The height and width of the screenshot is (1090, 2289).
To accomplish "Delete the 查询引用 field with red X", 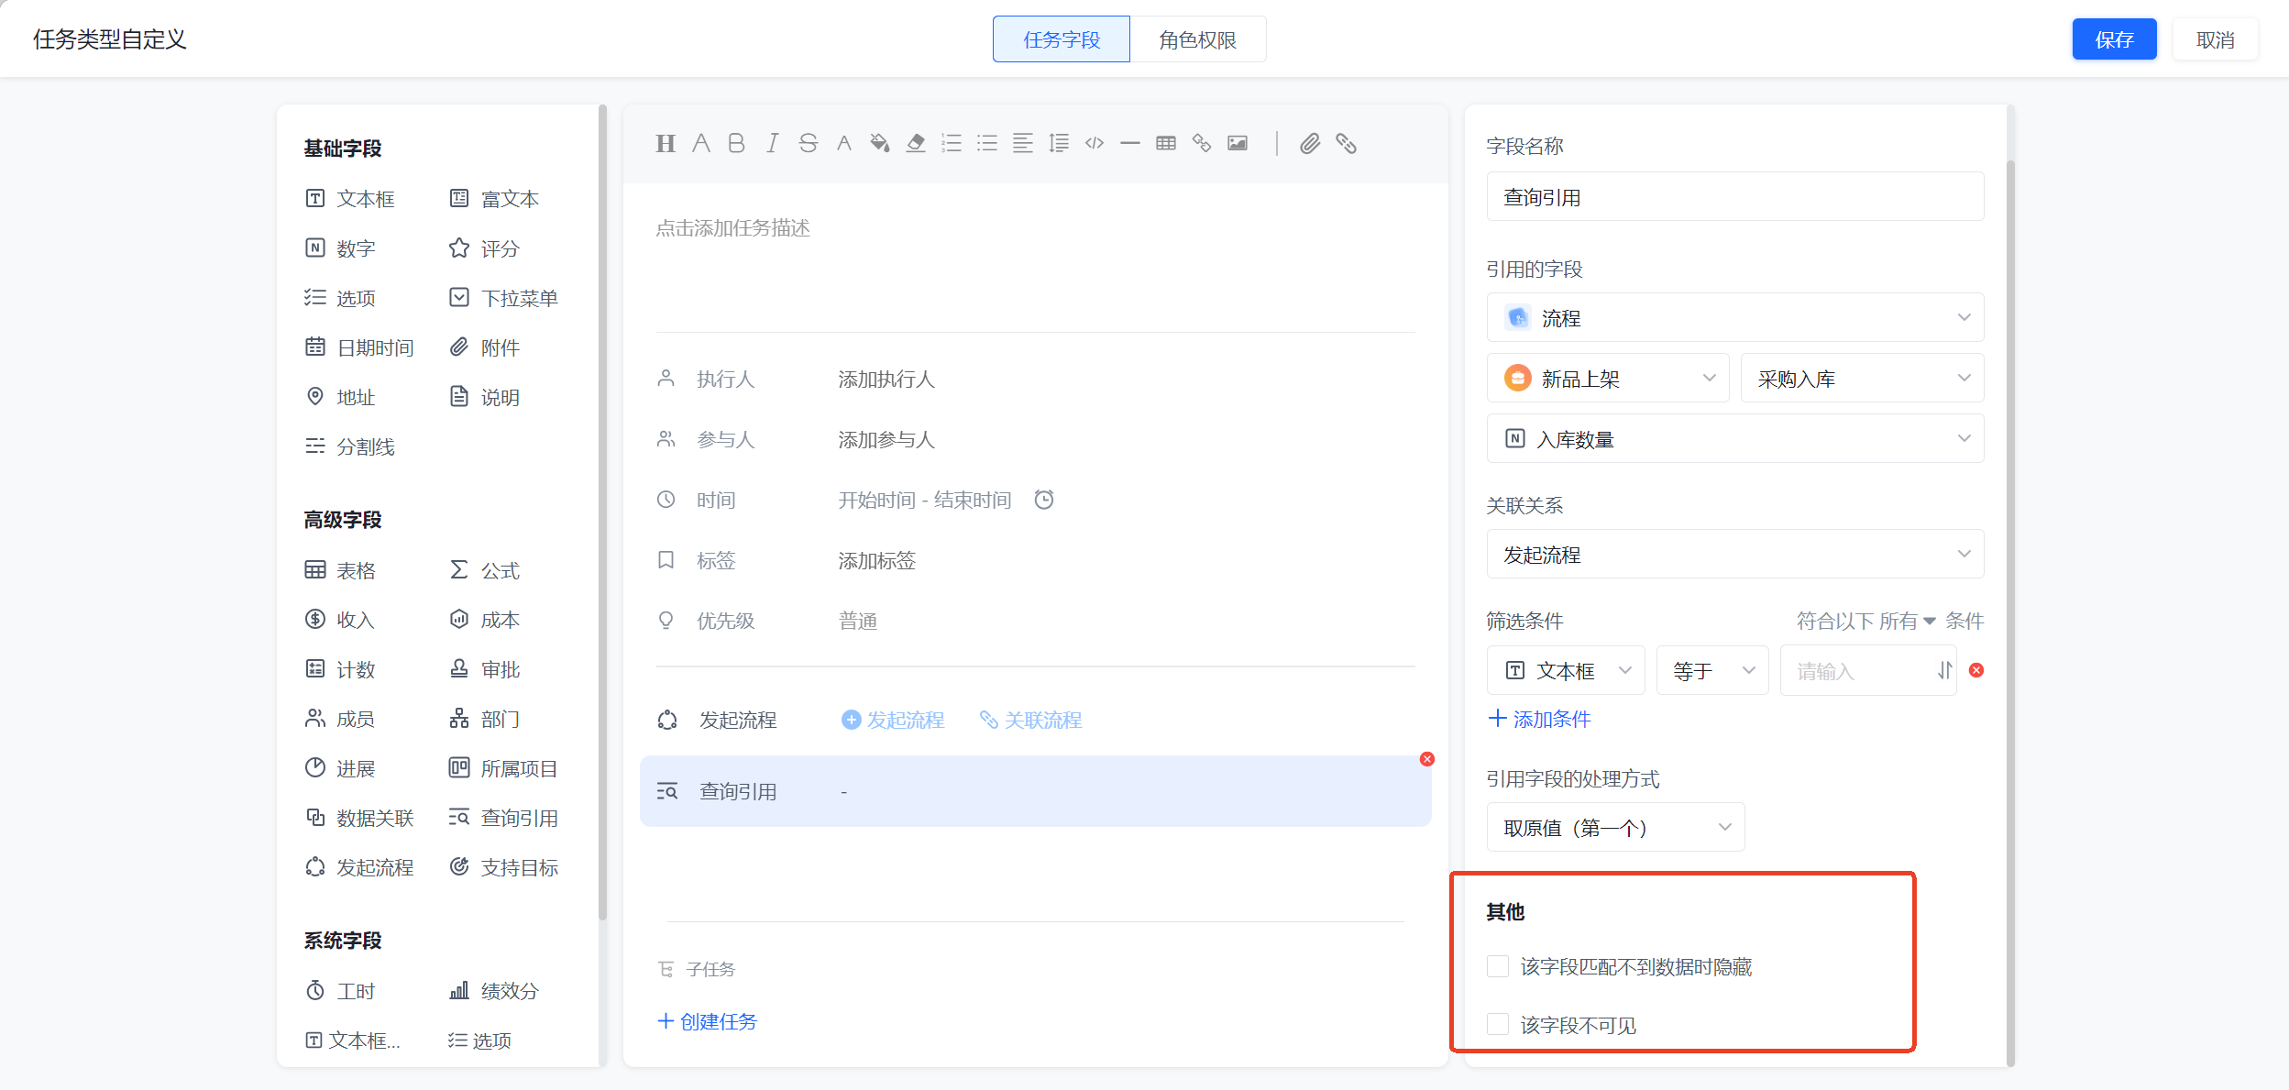I will pyautogui.click(x=1427, y=759).
